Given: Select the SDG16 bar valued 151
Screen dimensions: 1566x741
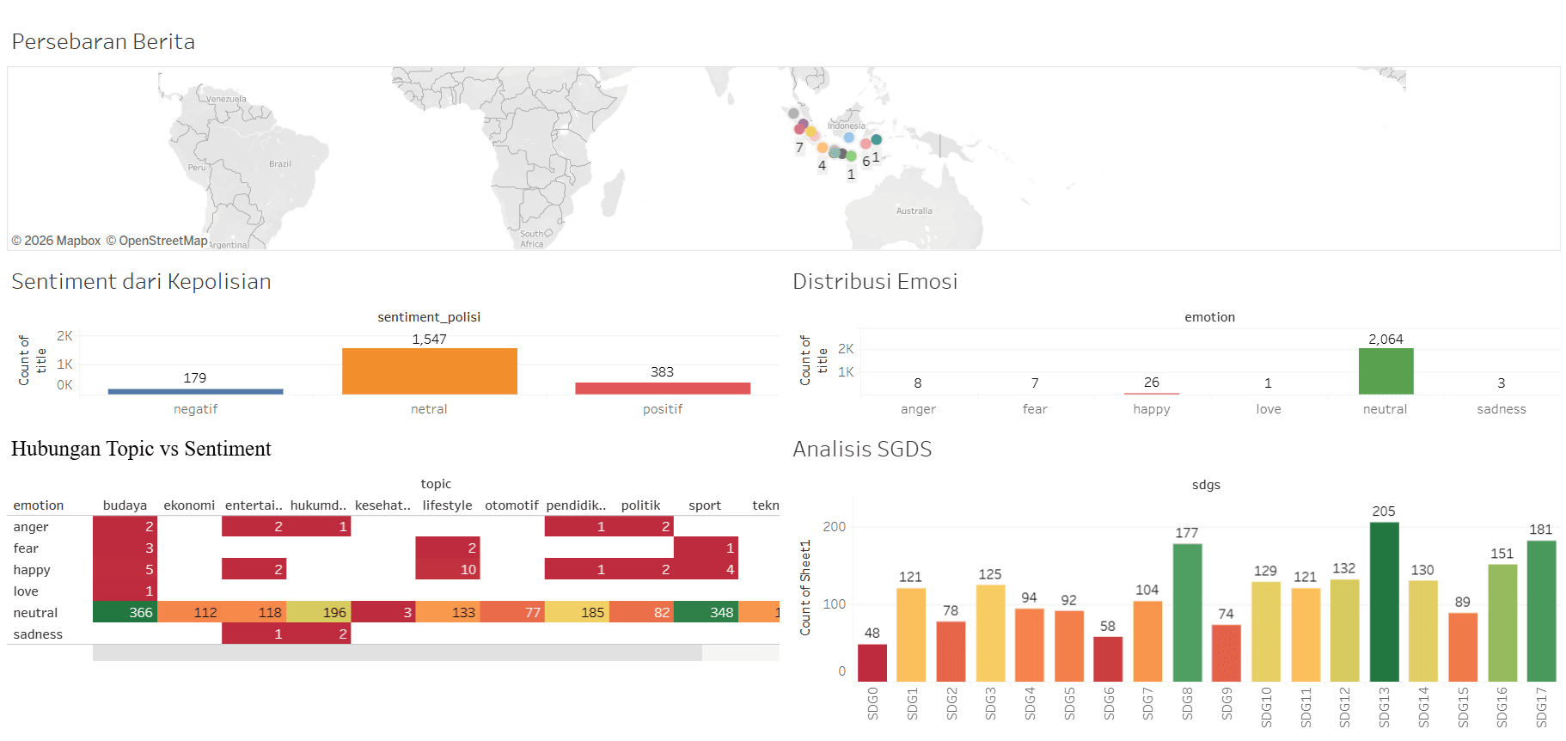Looking at the screenshot, I should tap(1502, 623).
